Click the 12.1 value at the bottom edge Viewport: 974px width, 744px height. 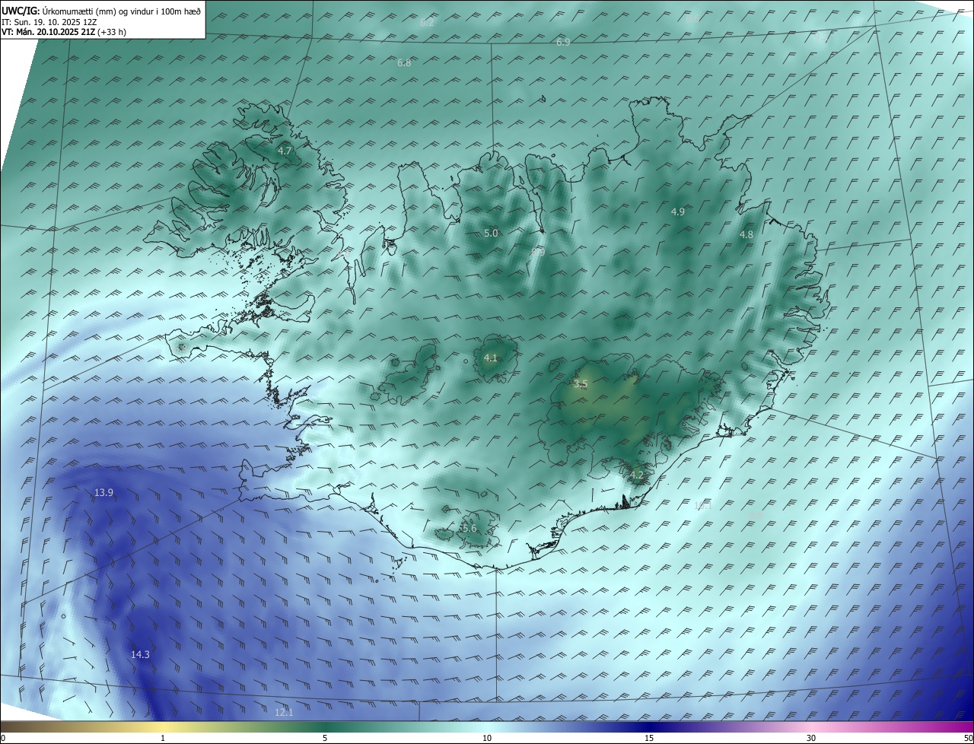click(x=284, y=712)
